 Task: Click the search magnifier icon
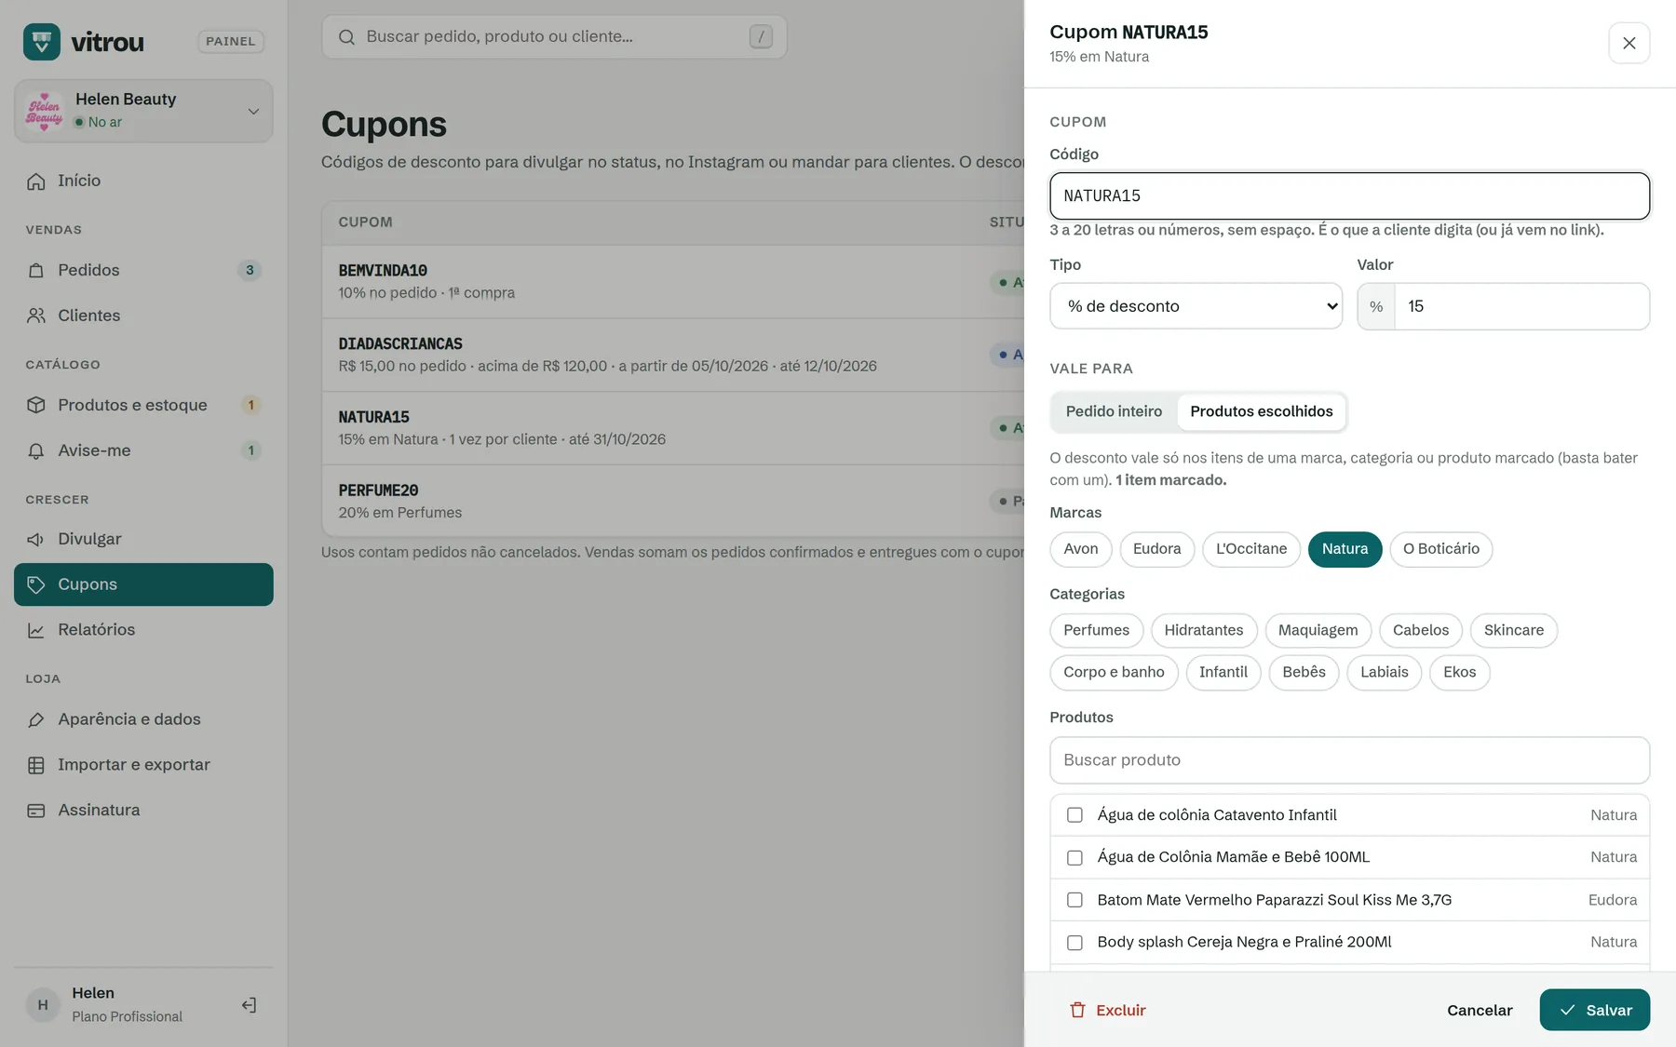click(x=346, y=37)
